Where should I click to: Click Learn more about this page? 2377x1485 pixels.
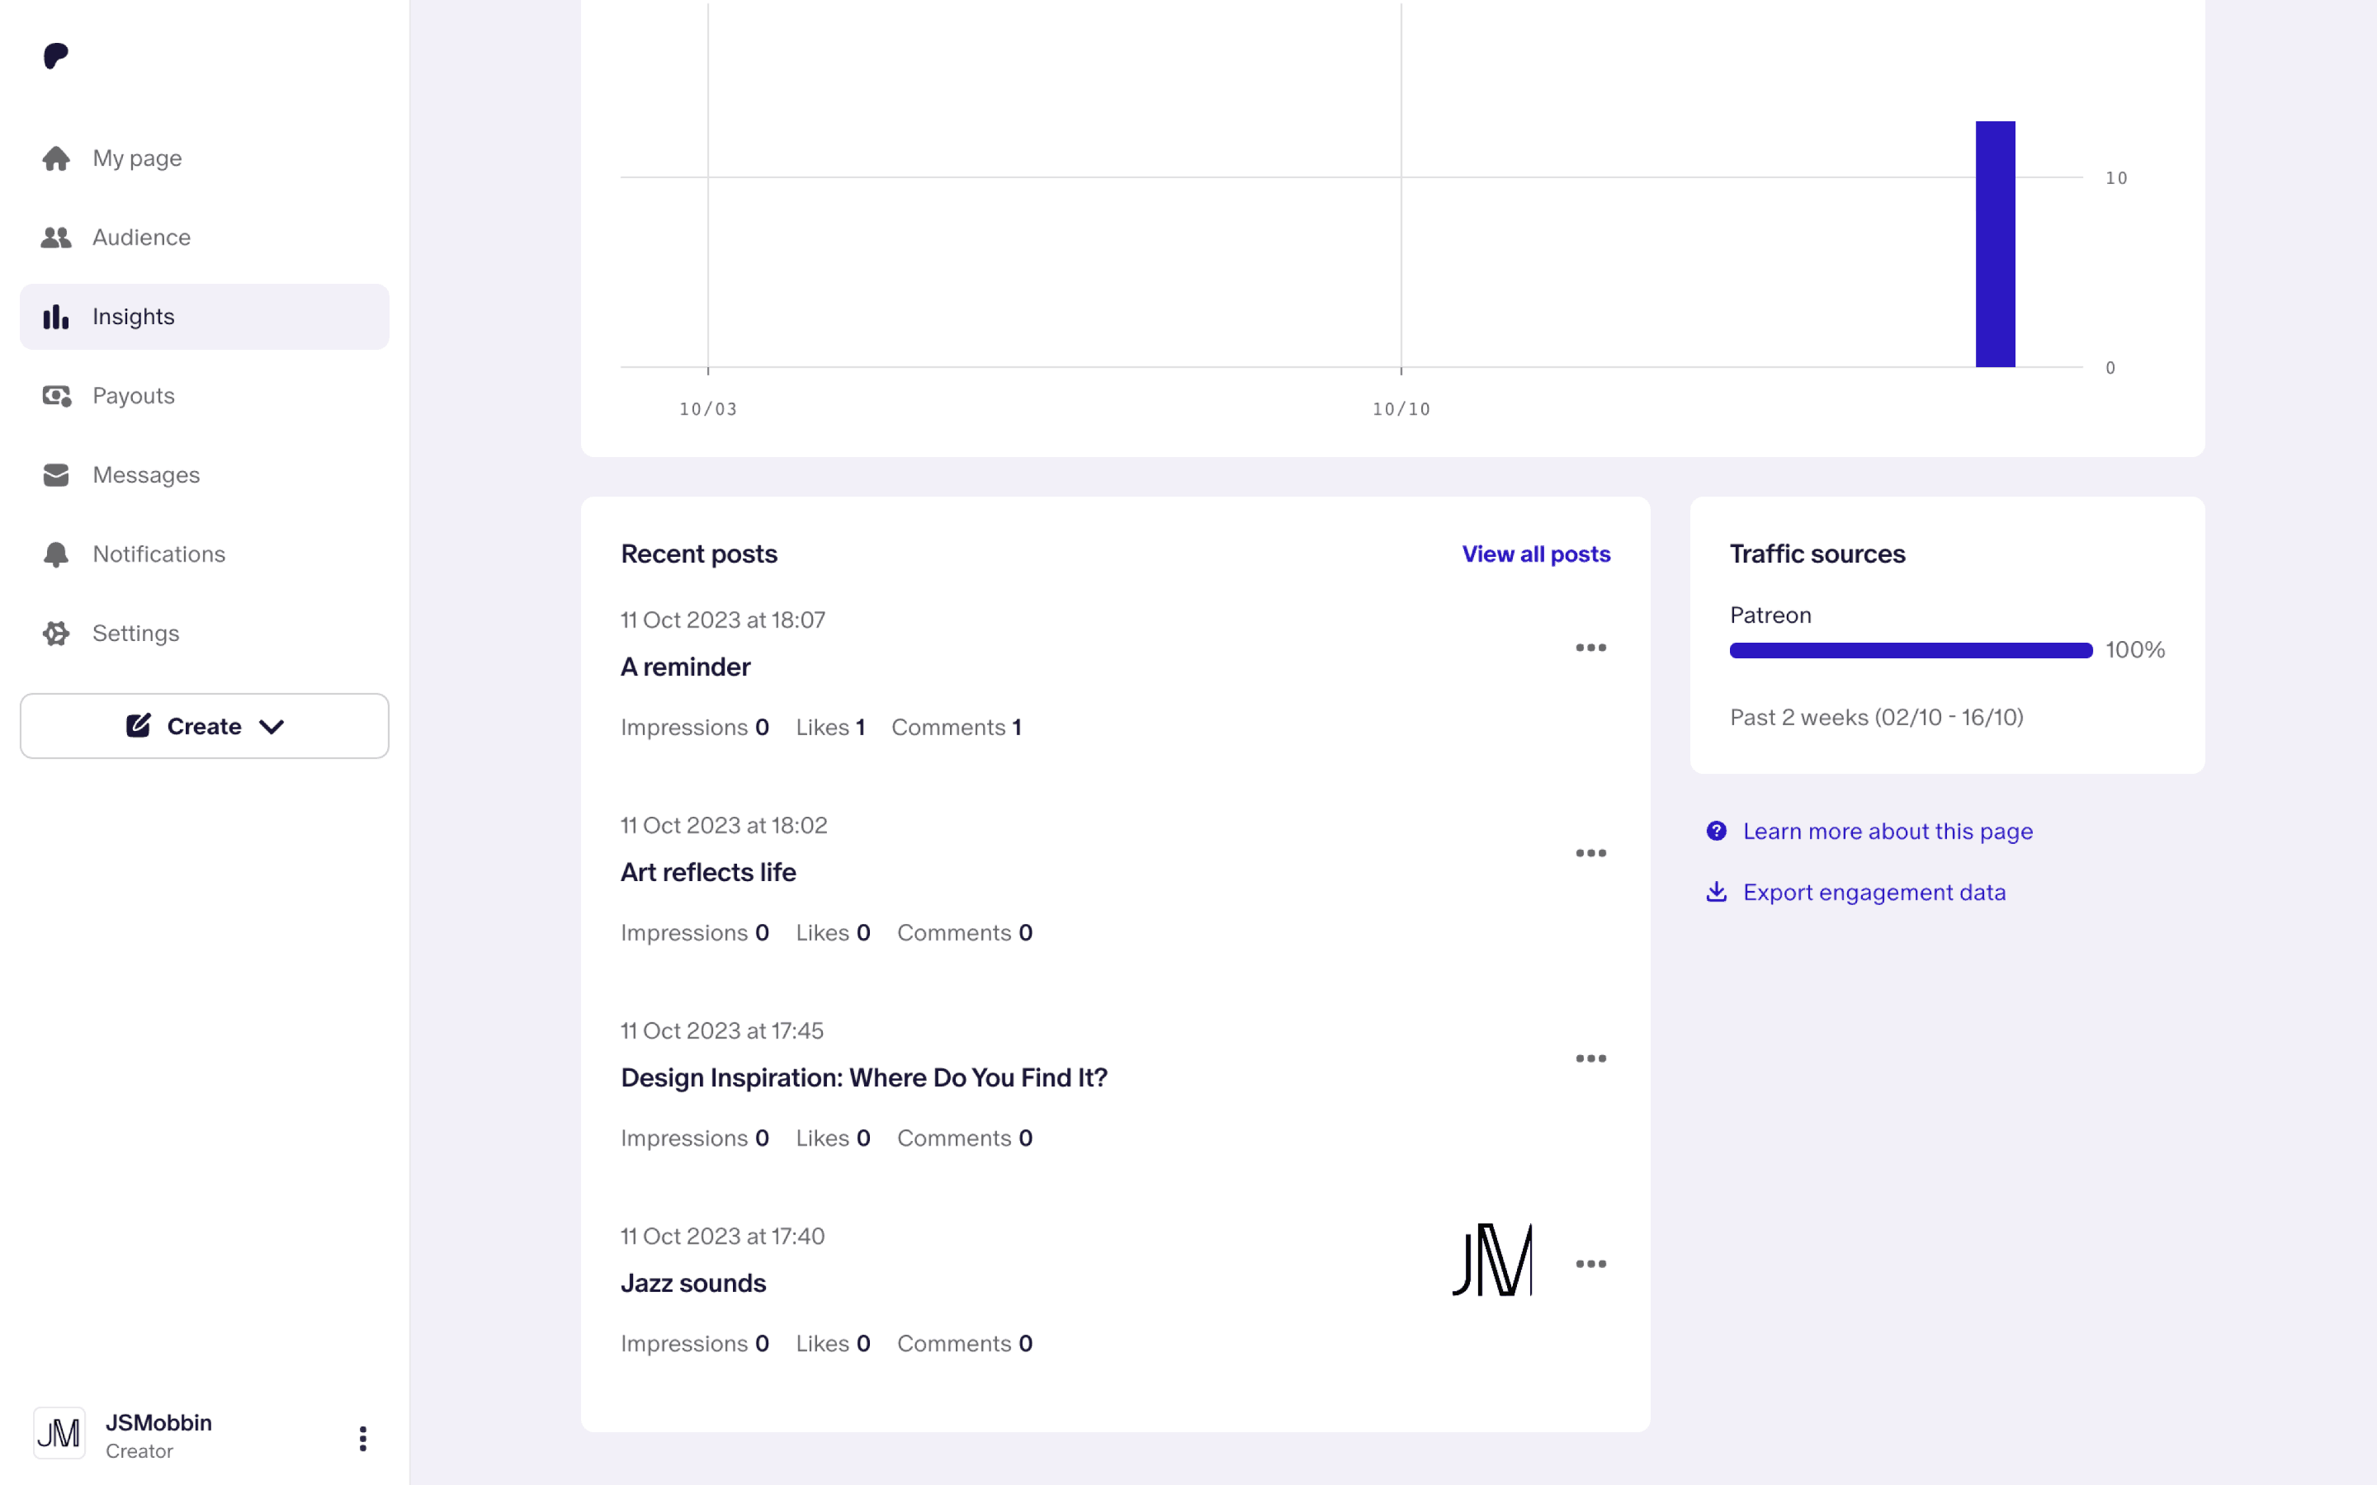coord(1887,831)
